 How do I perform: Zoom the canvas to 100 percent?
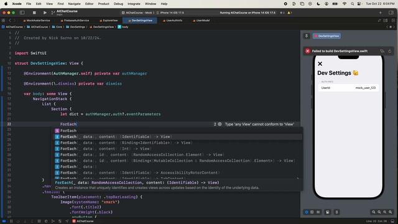pos(379,212)
